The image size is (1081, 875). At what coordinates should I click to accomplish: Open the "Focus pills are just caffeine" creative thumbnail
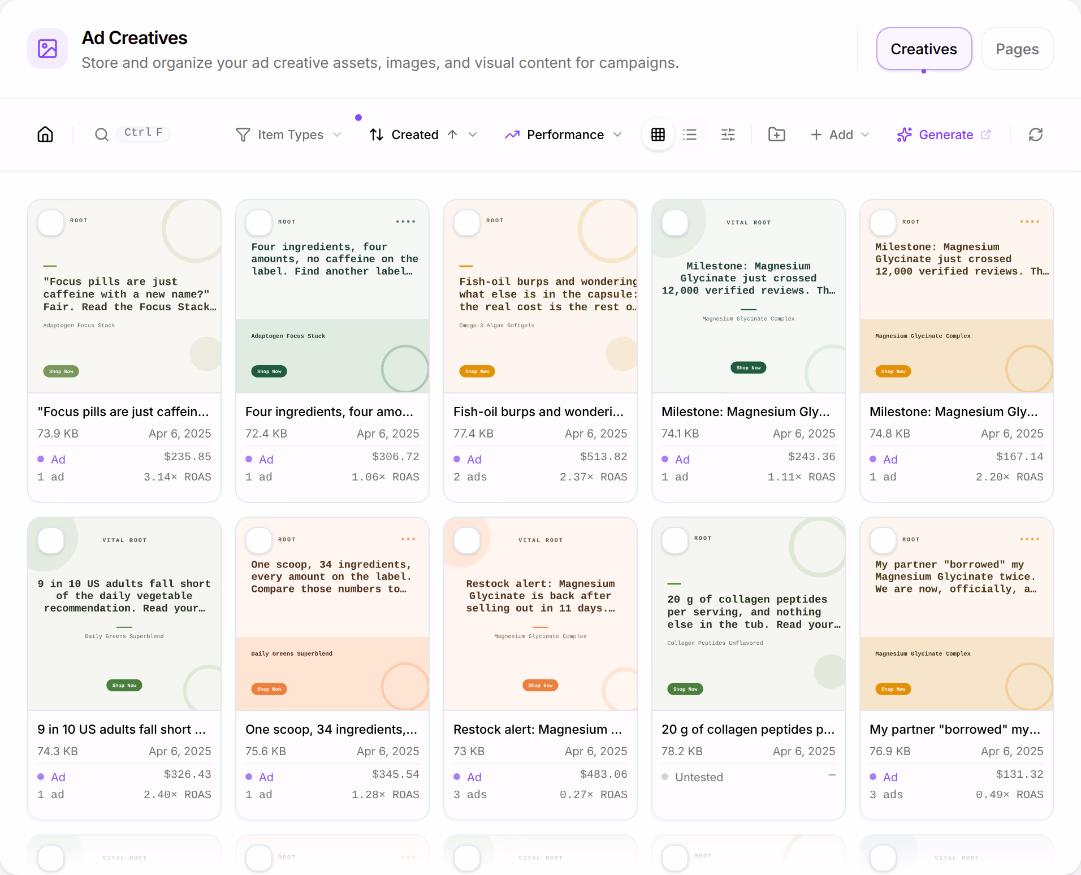coord(124,296)
